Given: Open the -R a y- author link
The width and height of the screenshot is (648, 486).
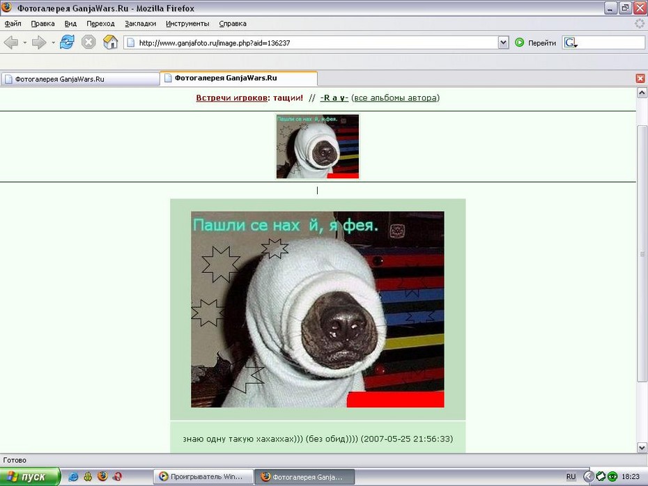Looking at the screenshot, I should pyautogui.click(x=334, y=98).
